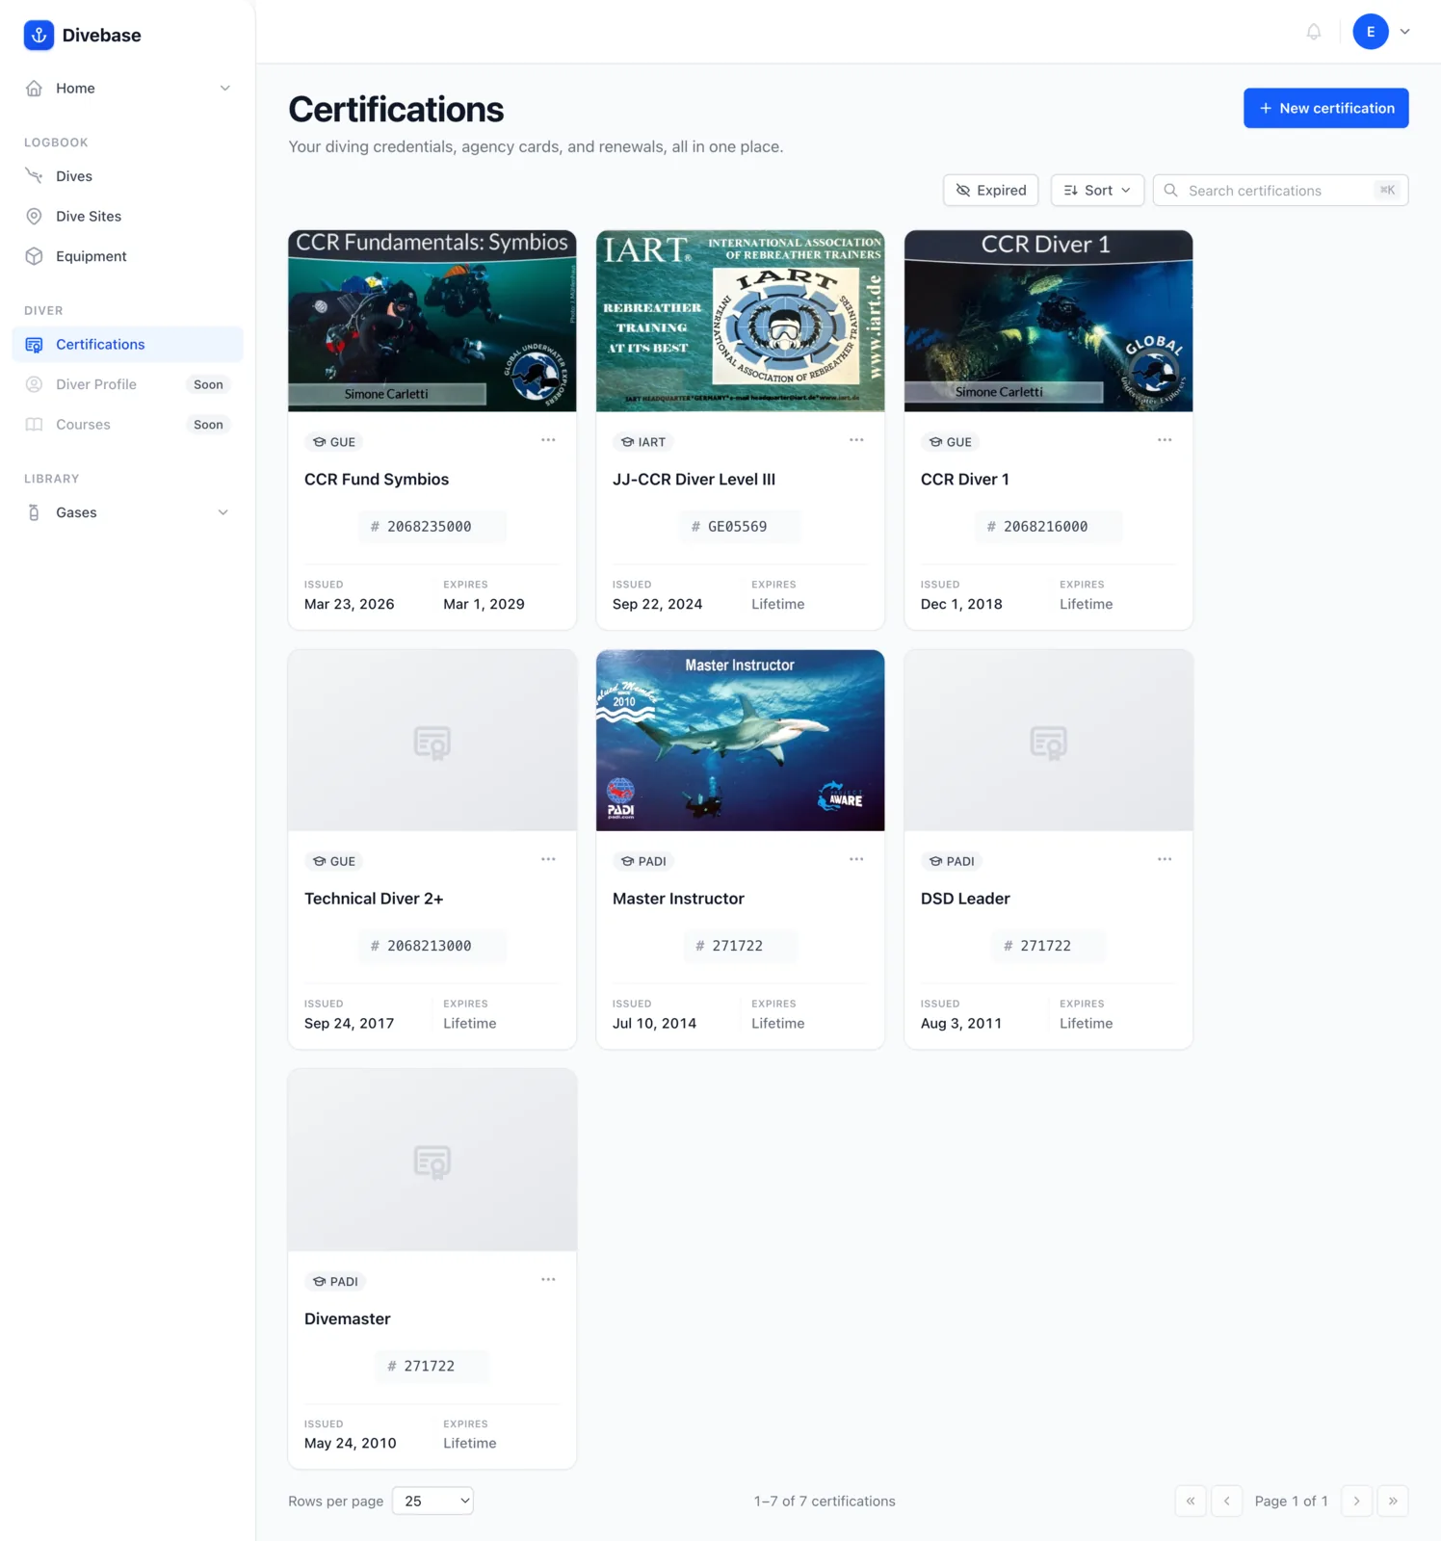Go to the next page
Screen dimensions: 1441x1541
click(x=1356, y=1501)
